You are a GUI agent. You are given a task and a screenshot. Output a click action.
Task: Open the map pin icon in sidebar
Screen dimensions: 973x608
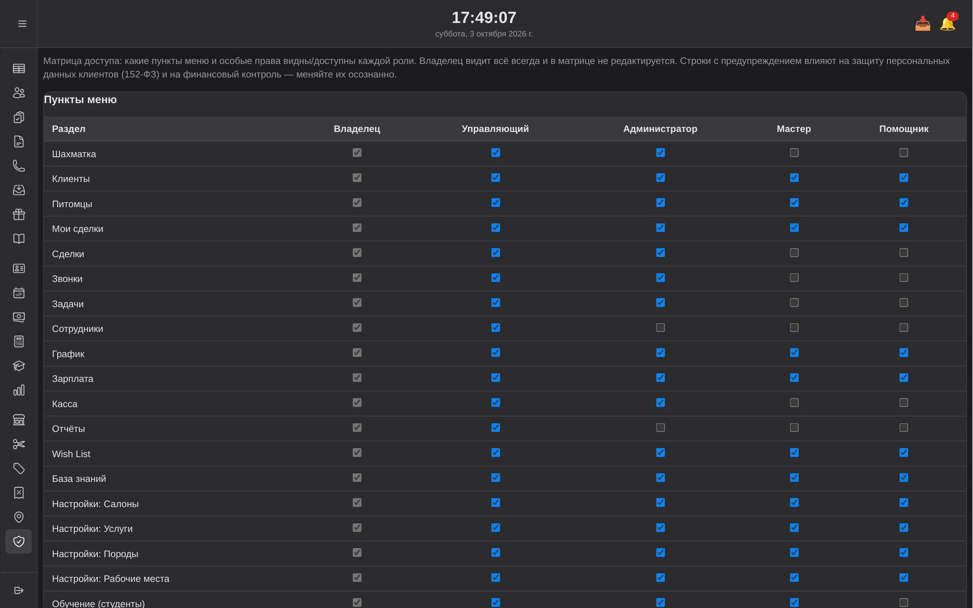[18, 517]
